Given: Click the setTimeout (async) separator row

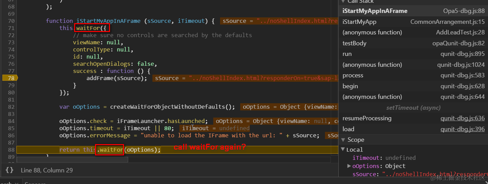Looking at the screenshot, I should coord(413,108).
